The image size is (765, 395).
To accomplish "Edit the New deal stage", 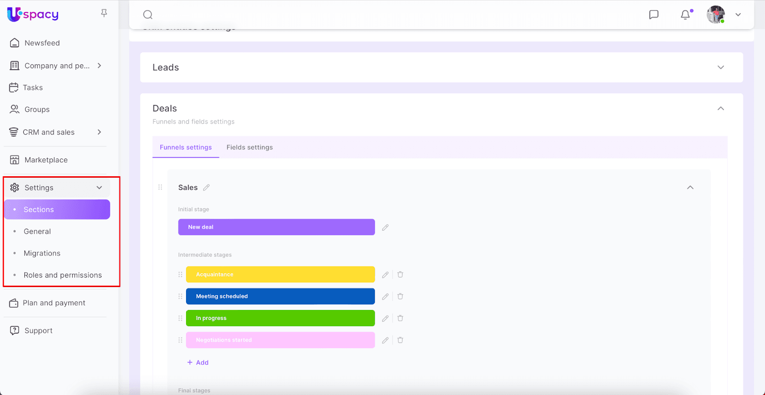I will point(385,227).
